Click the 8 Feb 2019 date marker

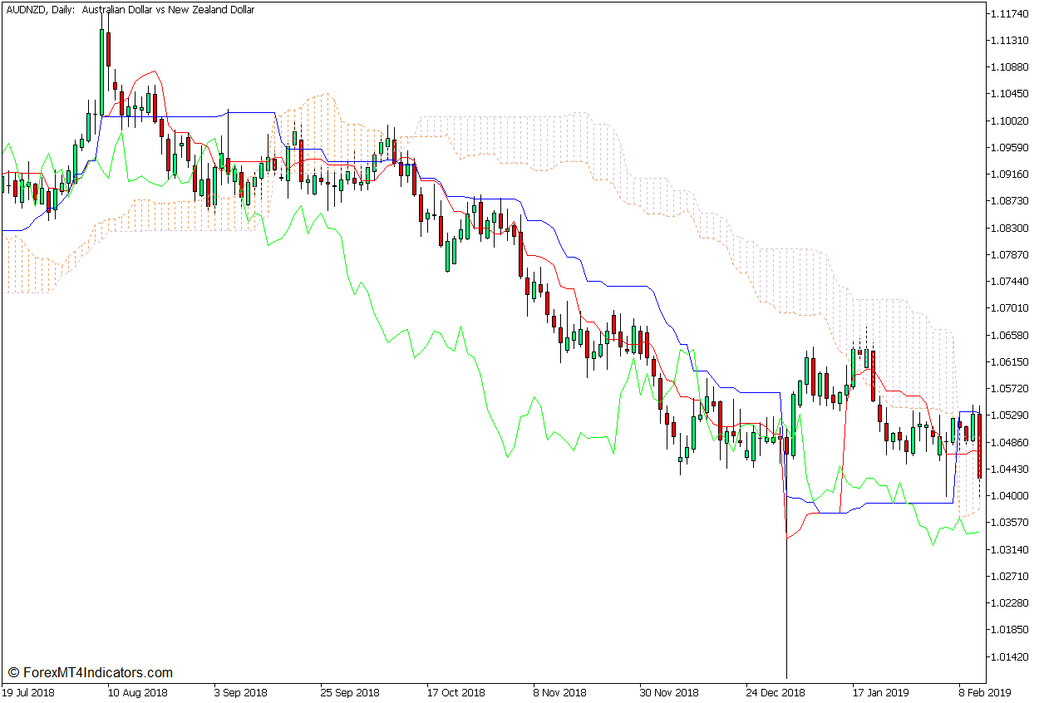point(987,692)
